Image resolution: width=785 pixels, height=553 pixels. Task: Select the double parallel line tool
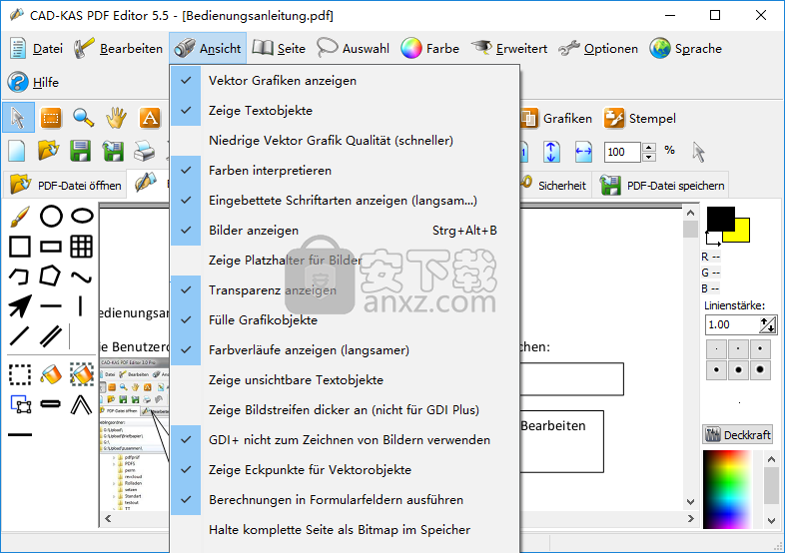51,336
